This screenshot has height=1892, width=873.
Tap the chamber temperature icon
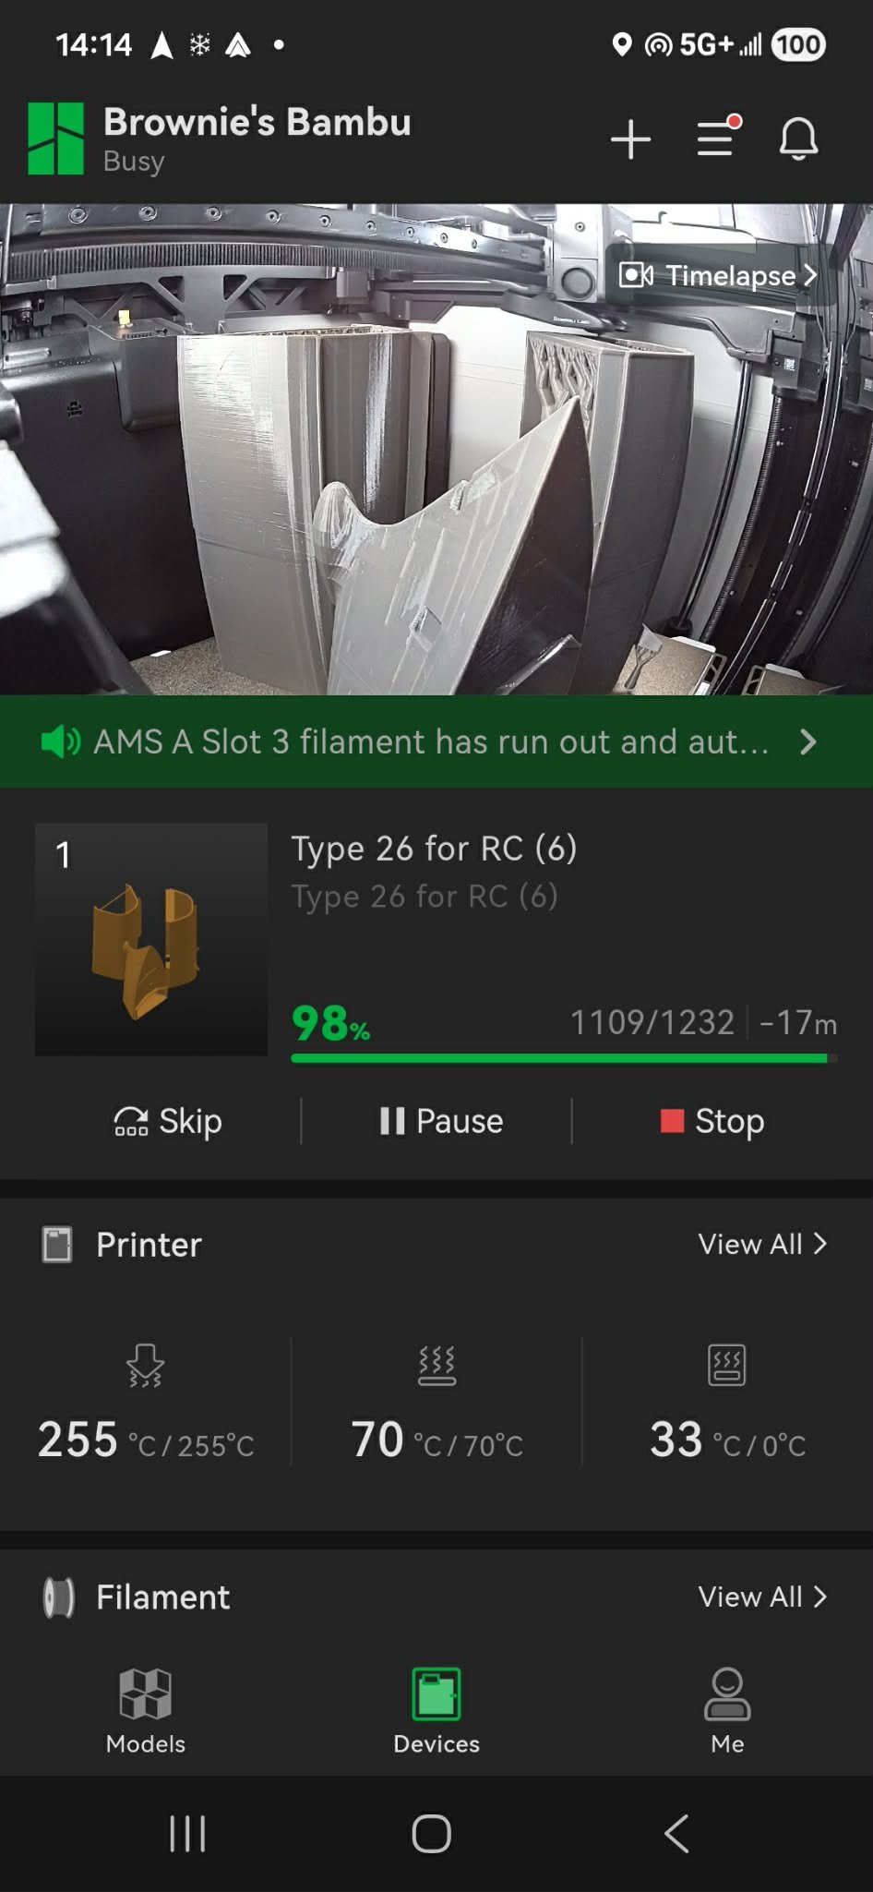(x=727, y=1366)
